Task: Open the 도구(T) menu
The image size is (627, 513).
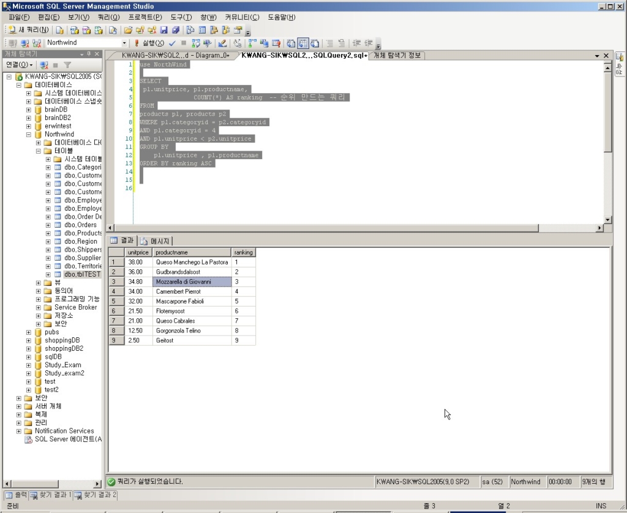Action: point(181,17)
